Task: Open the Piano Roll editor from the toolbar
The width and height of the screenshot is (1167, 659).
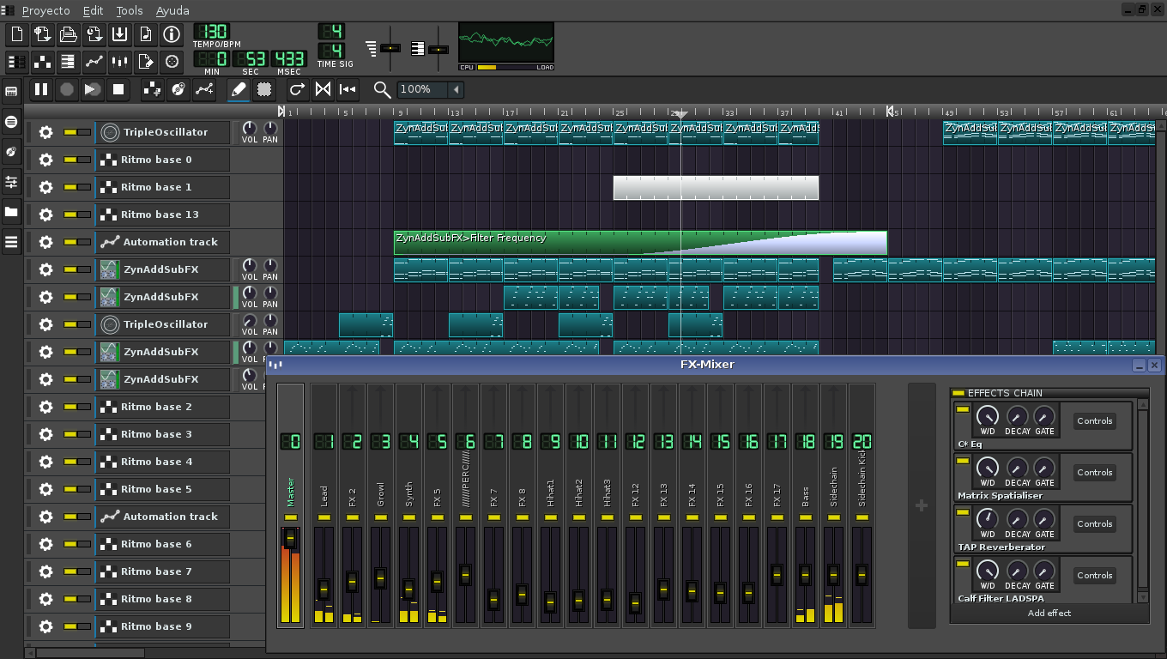Action: 69,62
